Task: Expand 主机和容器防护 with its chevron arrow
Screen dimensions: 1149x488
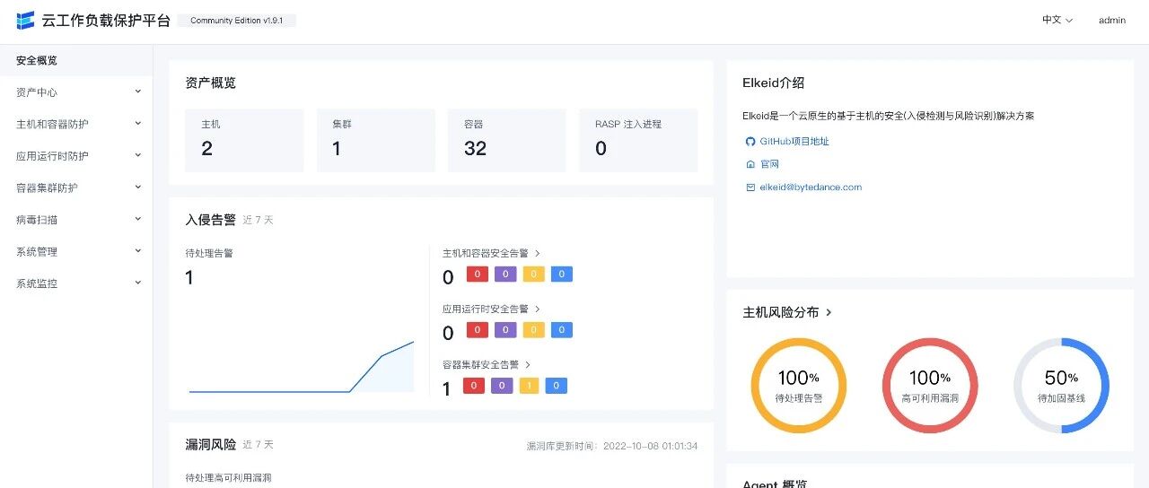Action: [137, 123]
